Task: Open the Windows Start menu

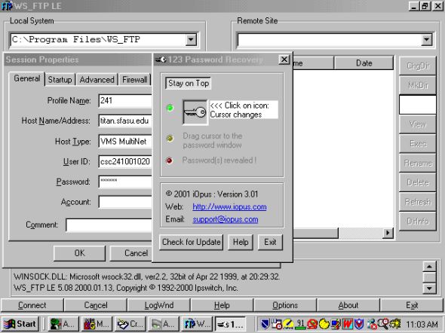Action: click(20, 324)
